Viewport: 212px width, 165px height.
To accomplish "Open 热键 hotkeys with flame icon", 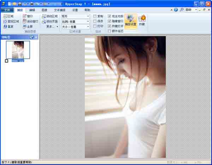I will click(142, 20).
